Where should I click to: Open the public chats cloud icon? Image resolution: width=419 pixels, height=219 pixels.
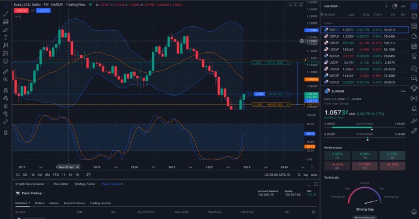414,69
